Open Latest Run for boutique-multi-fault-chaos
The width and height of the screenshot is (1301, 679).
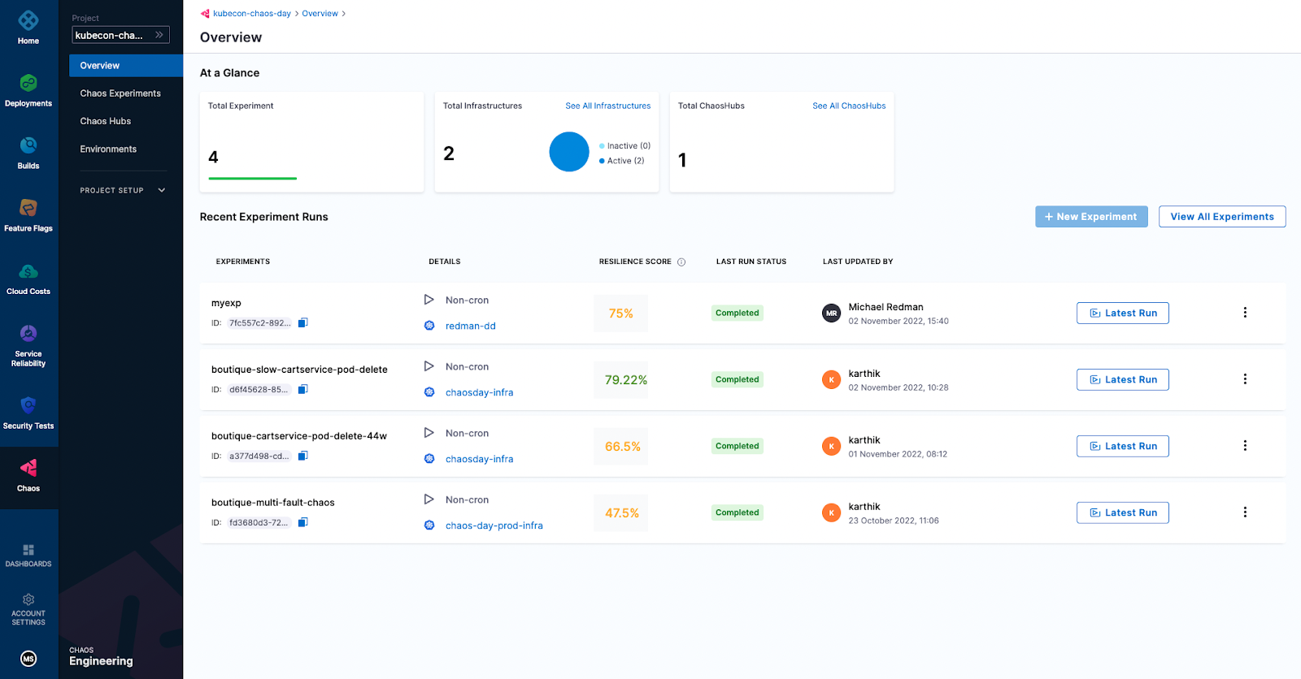click(1123, 512)
